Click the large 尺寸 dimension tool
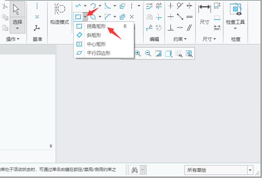Viewport: 262px width, 178px height. pos(205,14)
